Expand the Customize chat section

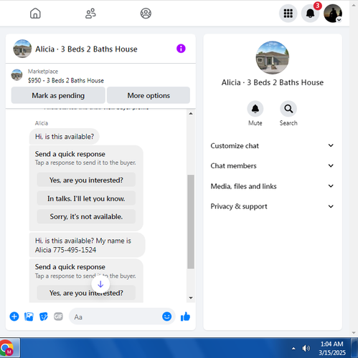pyautogui.click(x=272, y=145)
